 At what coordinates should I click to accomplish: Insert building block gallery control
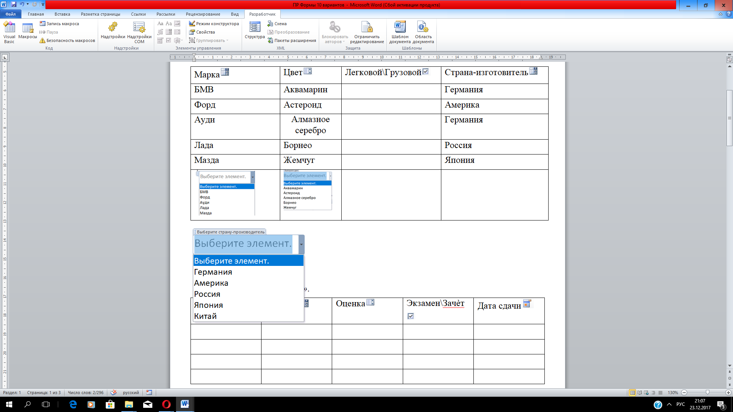tap(160, 32)
